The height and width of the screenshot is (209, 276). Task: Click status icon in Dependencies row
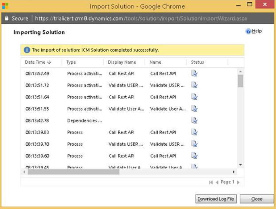coord(194,120)
